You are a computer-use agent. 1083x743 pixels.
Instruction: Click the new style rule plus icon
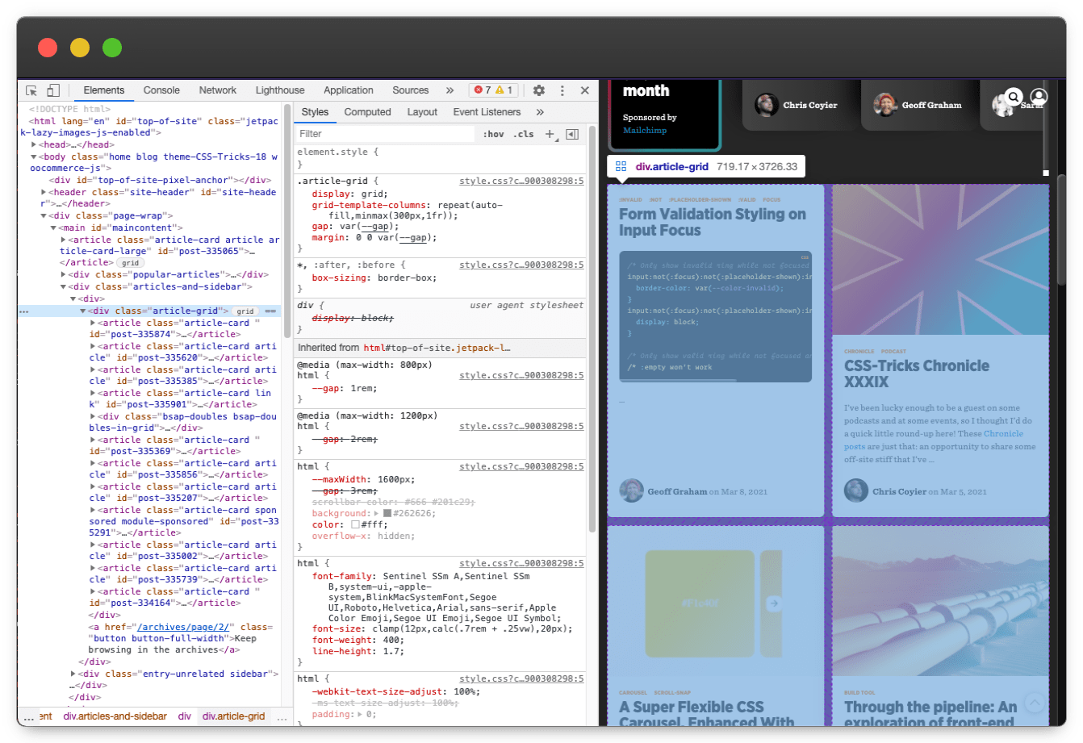pyautogui.click(x=550, y=134)
